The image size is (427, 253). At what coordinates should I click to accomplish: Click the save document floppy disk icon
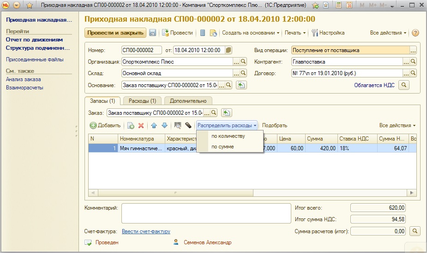(x=153, y=33)
